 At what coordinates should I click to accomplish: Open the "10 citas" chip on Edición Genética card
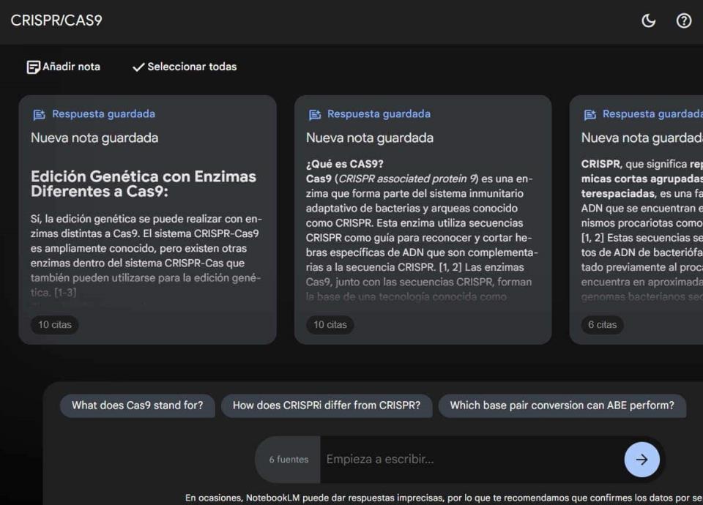pyautogui.click(x=55, y=324)
